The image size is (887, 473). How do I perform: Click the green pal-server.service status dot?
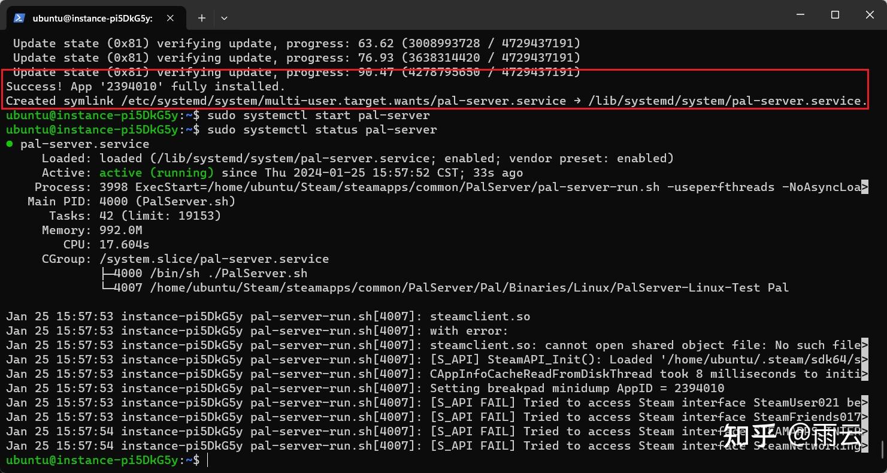pyautogui.click(x=10, y=144)
